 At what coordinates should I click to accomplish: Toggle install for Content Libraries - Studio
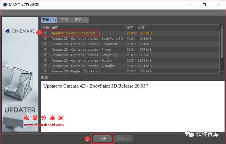click(x=46, y=60)
